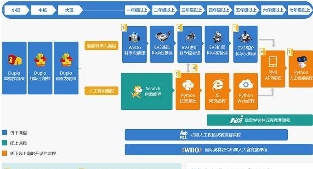
Task: Click the robot icon on Python 人工智能编程 card
Action: 302,62
